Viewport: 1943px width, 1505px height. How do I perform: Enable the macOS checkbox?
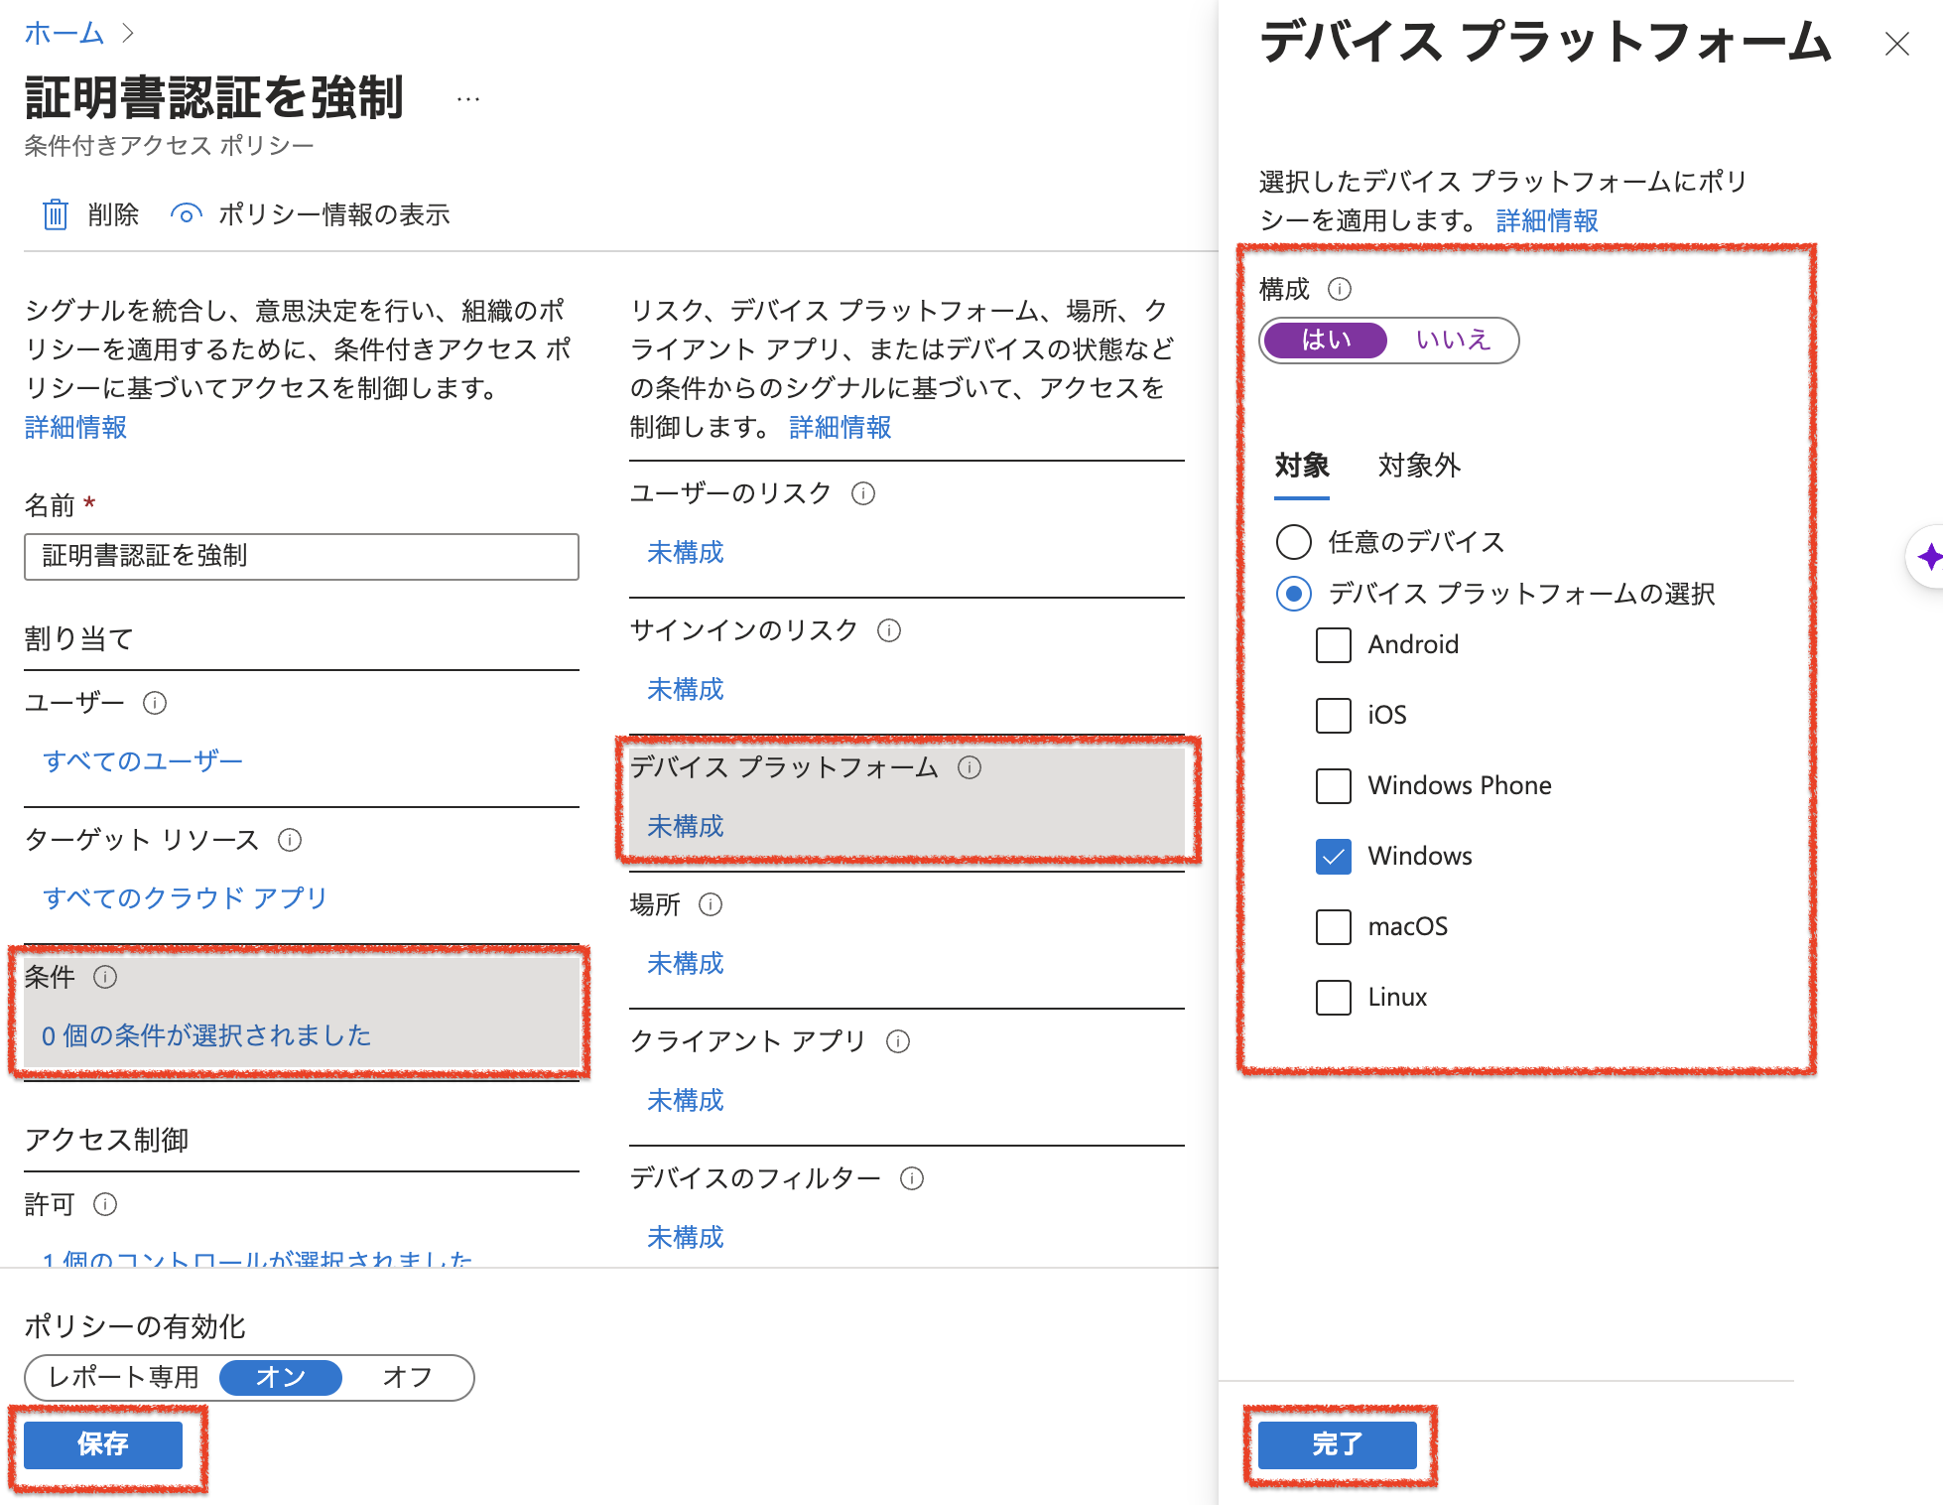tap(1333, 927)
